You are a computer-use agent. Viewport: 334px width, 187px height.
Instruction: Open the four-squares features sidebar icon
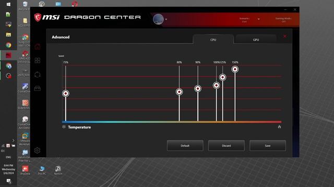(38, 60)
